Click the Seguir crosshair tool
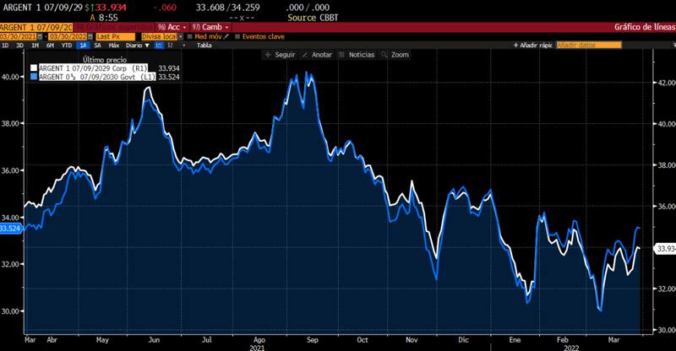This screenshot has width=676, height=351. pos(281,54)
